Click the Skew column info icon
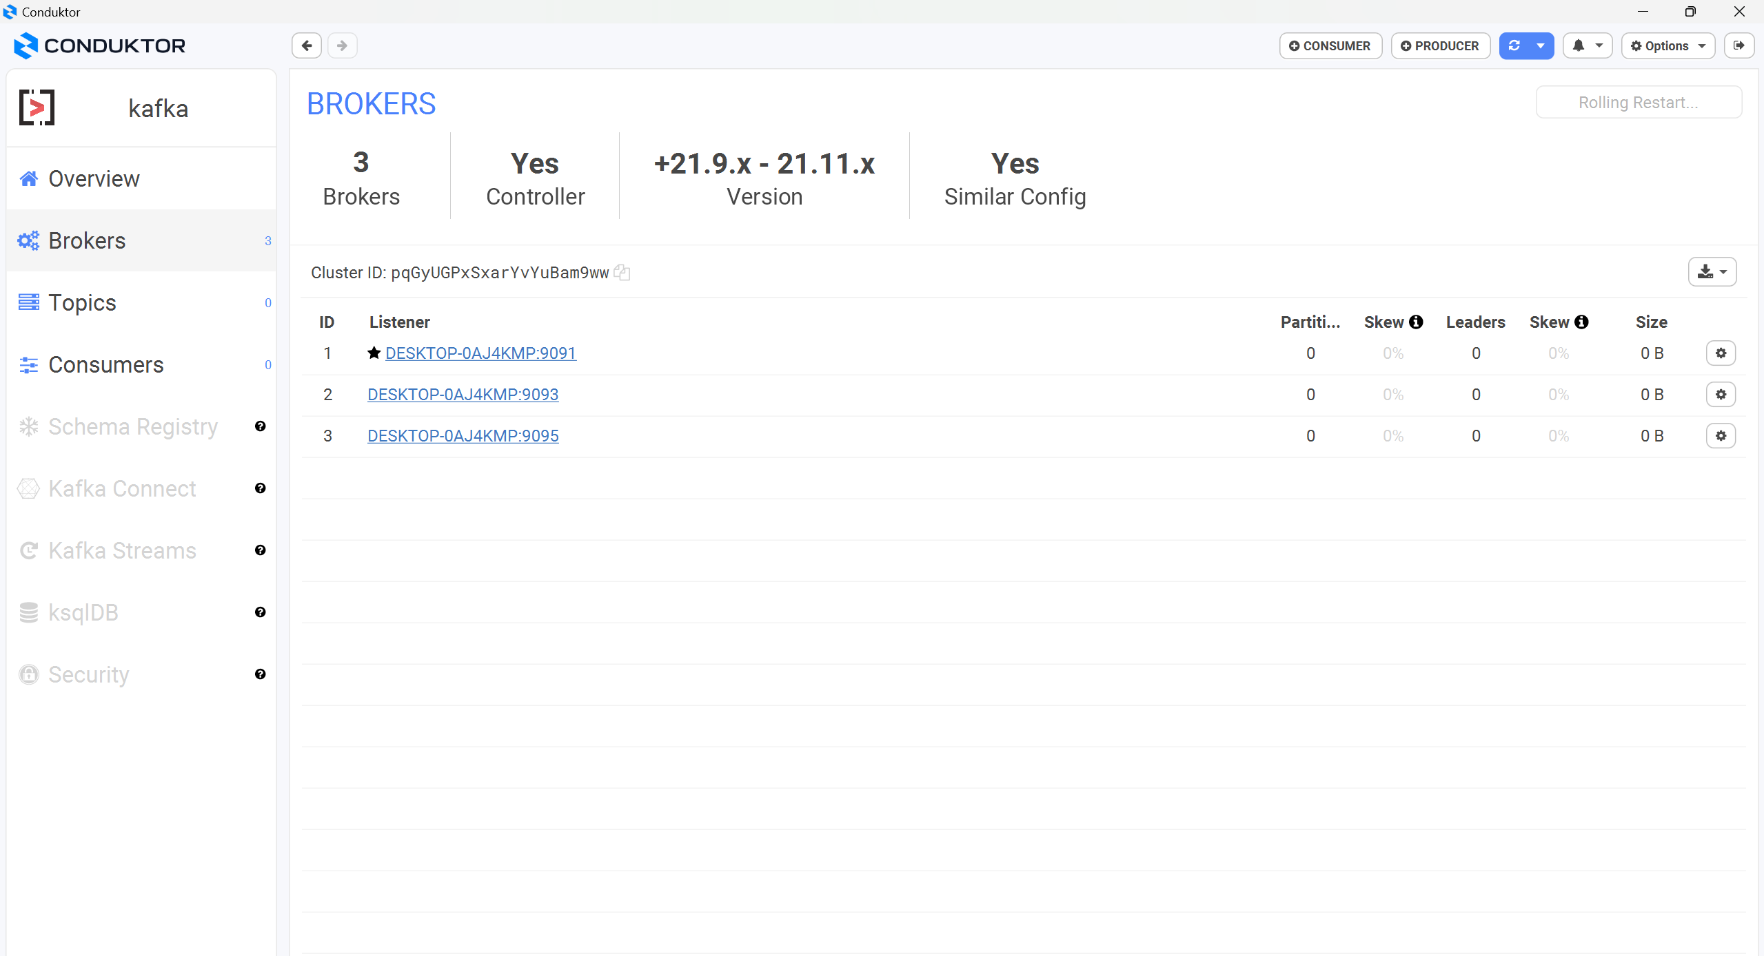The height and width of the screenshot is (956, 1764). 1415,322
